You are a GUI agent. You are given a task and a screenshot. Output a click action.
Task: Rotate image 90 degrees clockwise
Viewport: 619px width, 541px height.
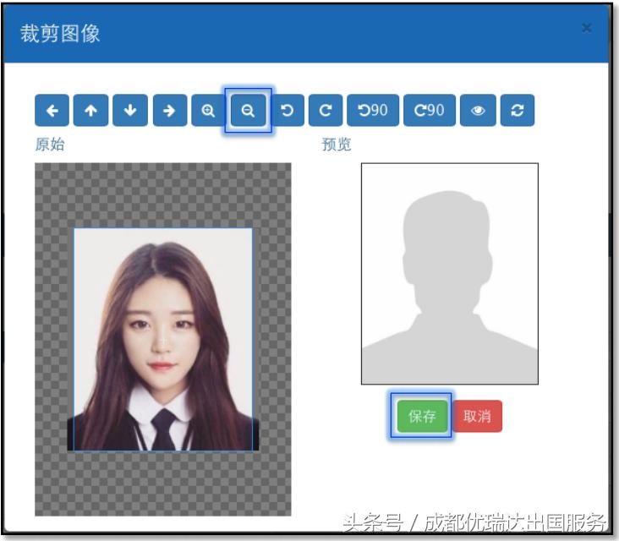pyautogui.click(x=430, y=110)
